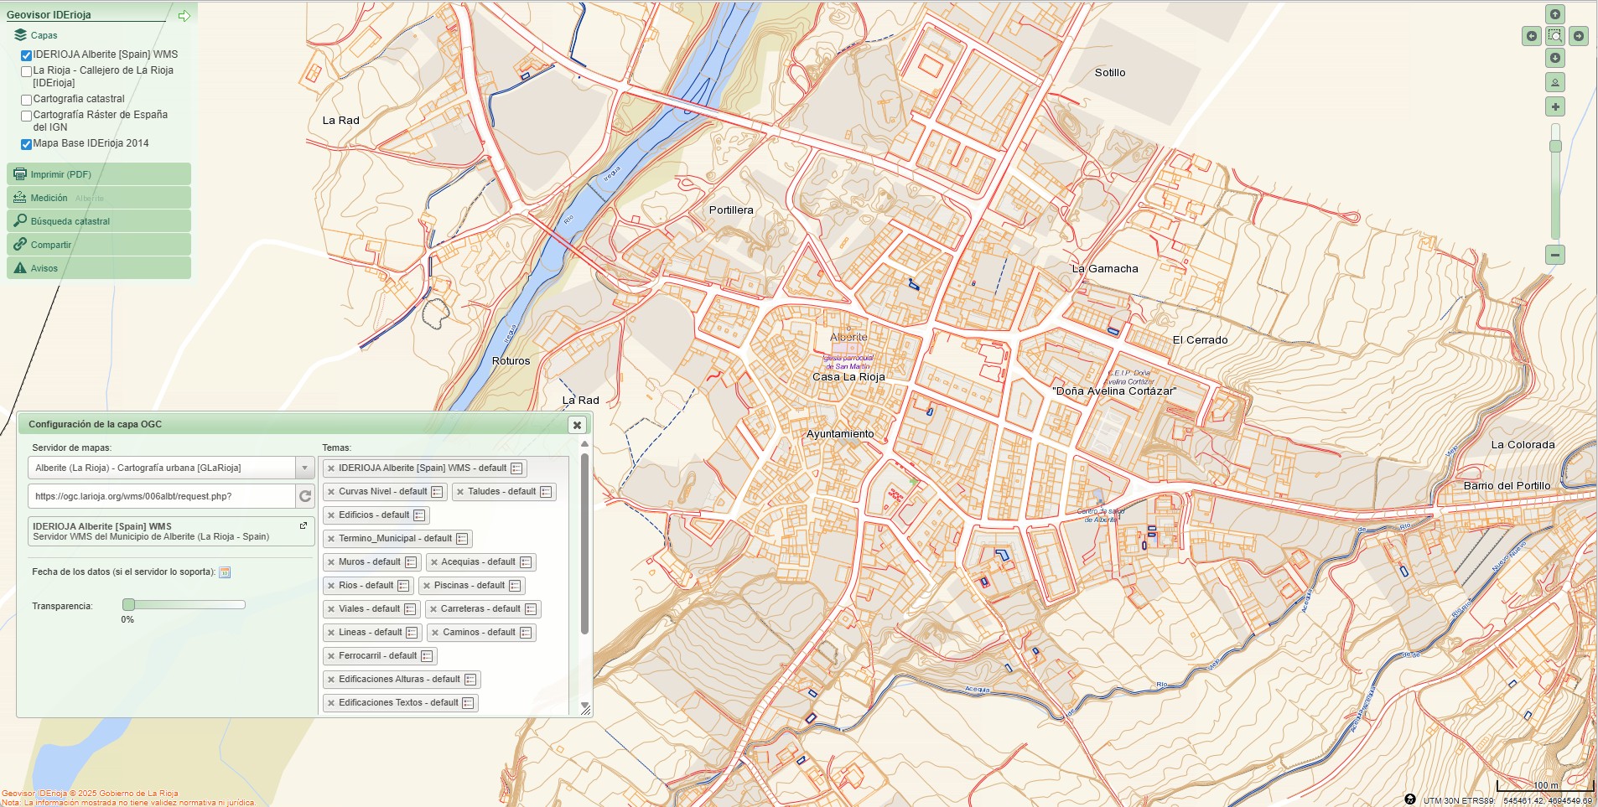Collapse the Geovisor IDErioja sidebar with the arrow

[x=184, y=14]
